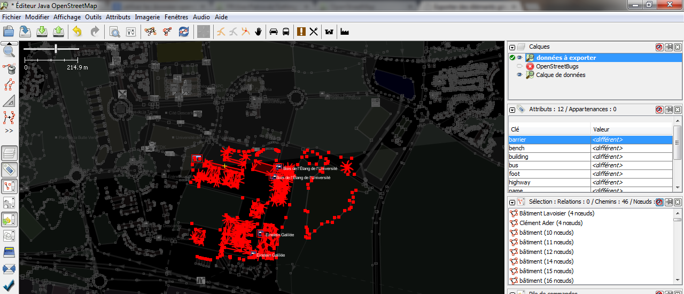Image resolution: width=684 pixels, height=294 pixels.
Task: Open the Outils menu
Action: pos(93,17)
